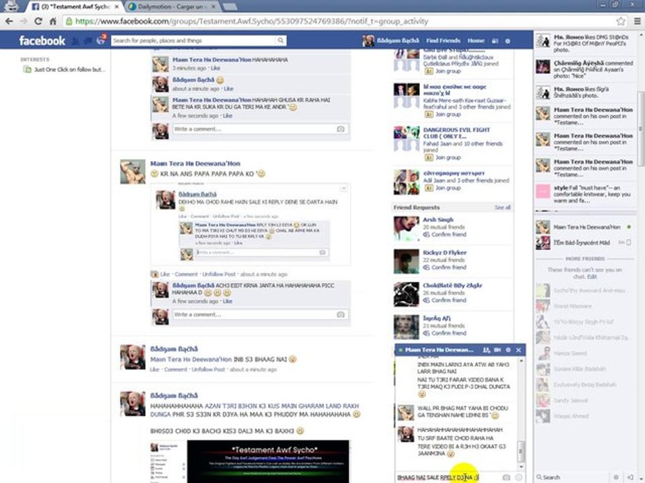Open the Chrome hamburger menu

tap(637, 21)
